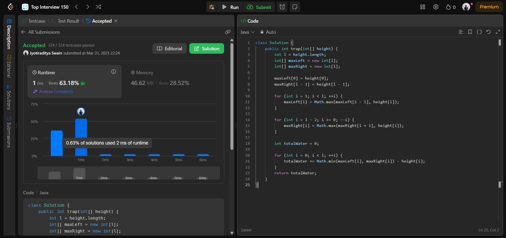This screenshot has height=238, width=506.
Task: Click the 'Saved' status text
Action: click(246, 230)
